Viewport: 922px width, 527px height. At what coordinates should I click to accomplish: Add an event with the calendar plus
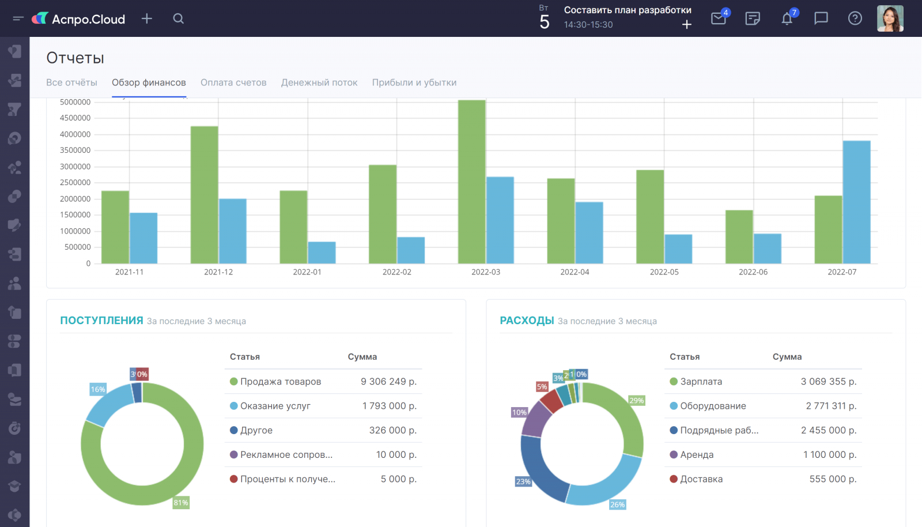[687, 24]
